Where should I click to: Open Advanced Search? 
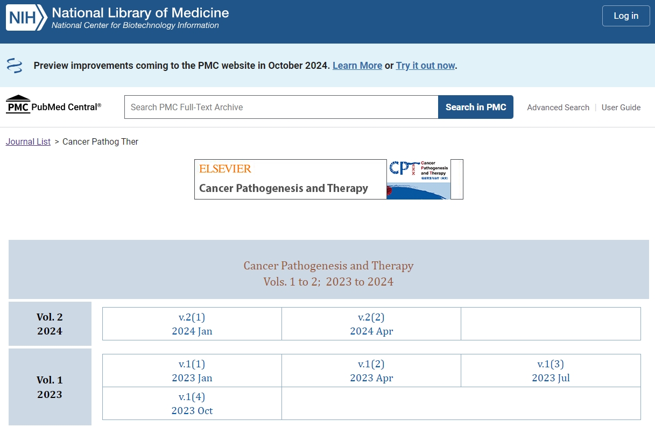point(558,108)
